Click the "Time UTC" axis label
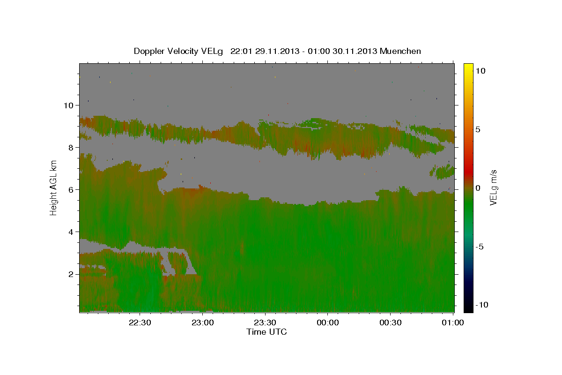The image size is (562, 375). click(266, 332)
